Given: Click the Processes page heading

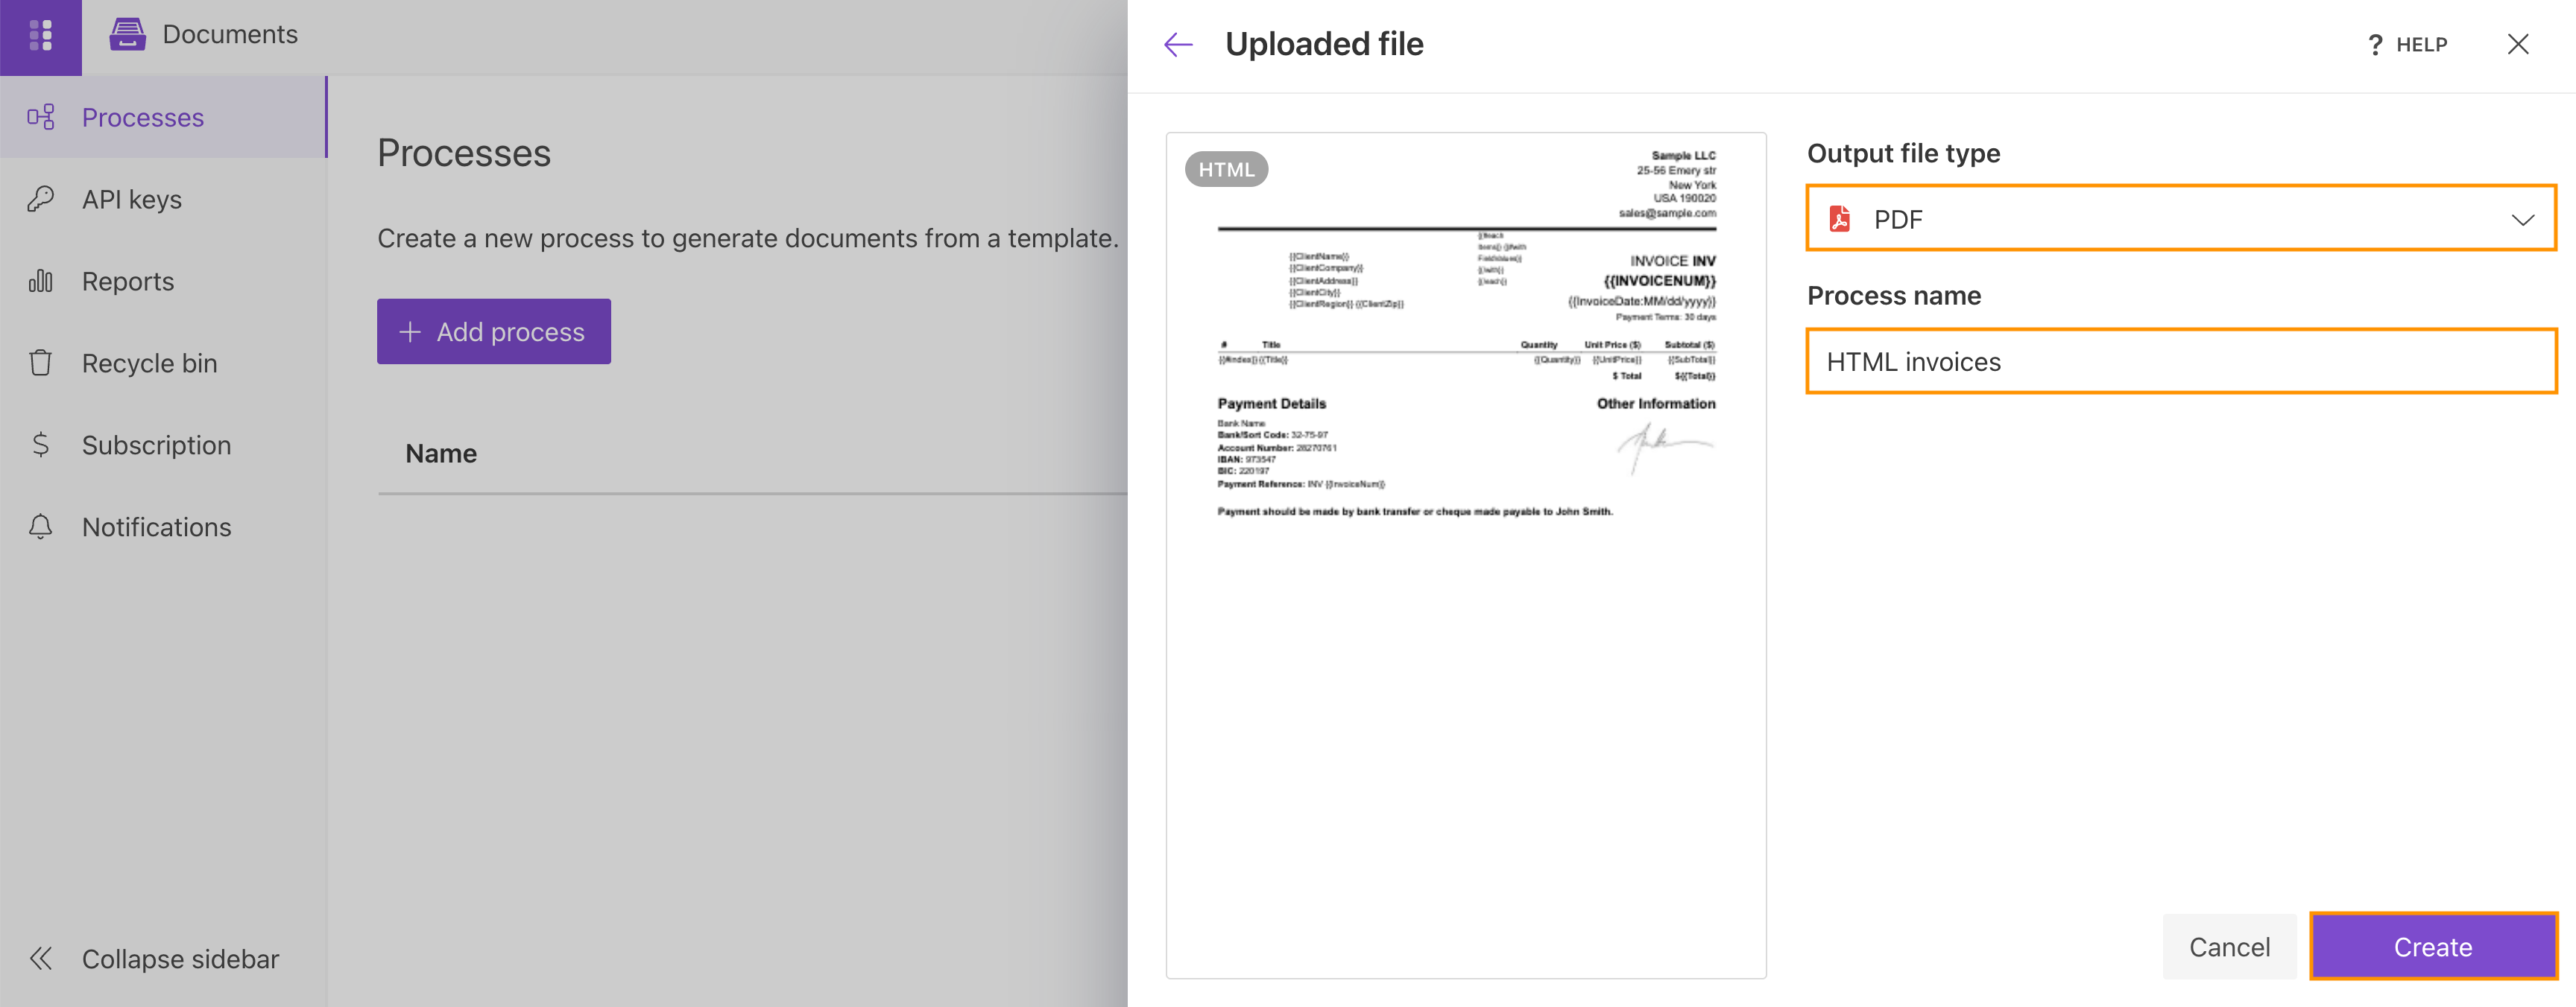Looking at the screenshot, I should tap(464, 153).
